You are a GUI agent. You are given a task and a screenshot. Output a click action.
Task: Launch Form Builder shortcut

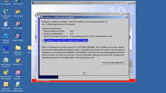pos(18,25)
